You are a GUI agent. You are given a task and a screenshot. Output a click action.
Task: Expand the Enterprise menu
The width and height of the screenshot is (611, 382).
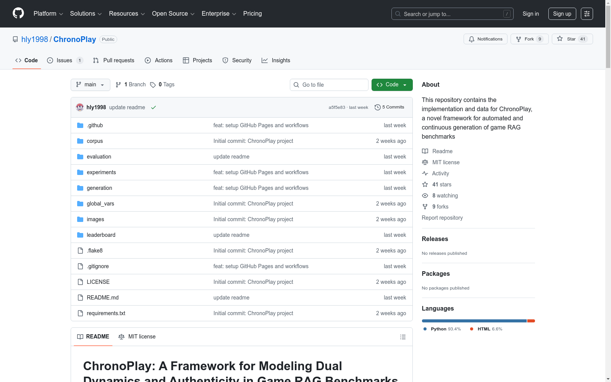219,14
